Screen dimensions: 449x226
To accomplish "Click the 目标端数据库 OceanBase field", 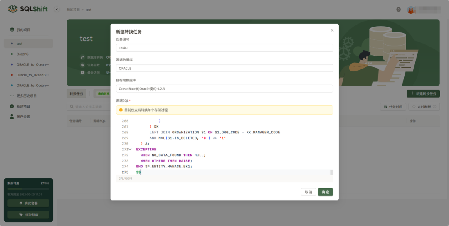I will coord(224,88).
